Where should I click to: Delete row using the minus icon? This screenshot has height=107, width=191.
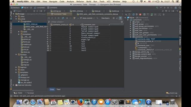coord(70,18)
